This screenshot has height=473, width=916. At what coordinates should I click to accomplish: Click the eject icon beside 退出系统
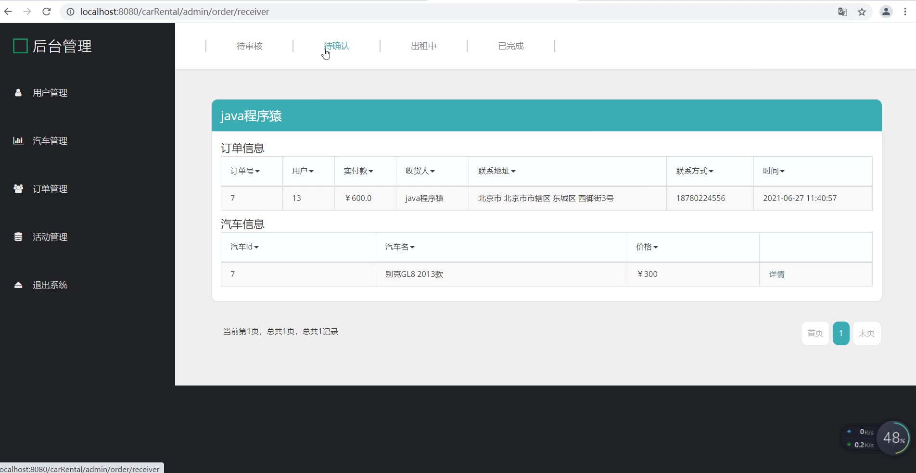pos(18,285)
